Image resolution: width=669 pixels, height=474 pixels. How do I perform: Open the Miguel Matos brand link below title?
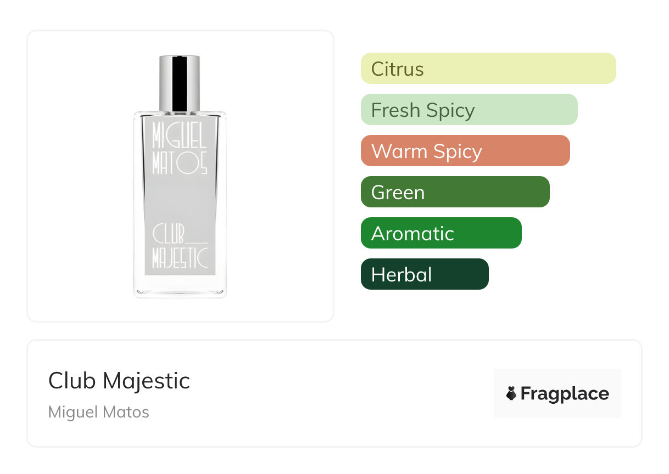click(98, 412)
